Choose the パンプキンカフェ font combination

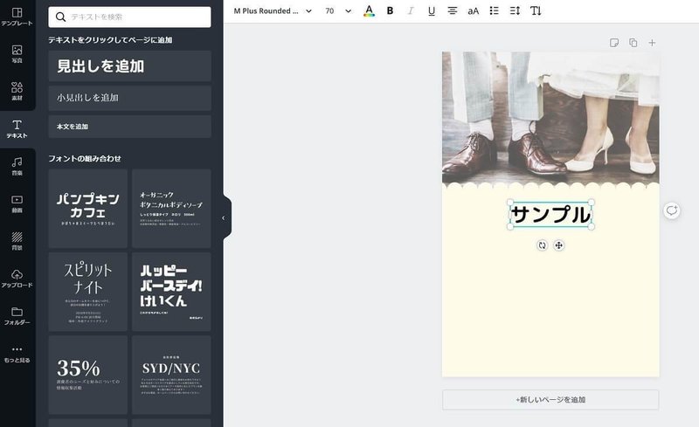[x=88, y=208]
